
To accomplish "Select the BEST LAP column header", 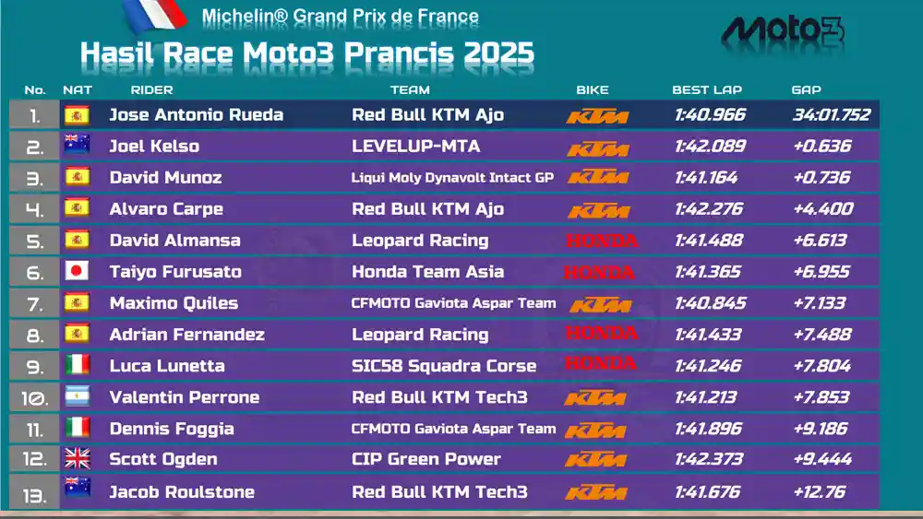I will coord(707,90).
